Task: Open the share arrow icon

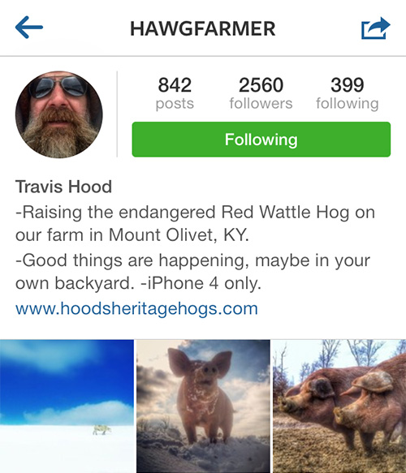Action: [375, 28]
